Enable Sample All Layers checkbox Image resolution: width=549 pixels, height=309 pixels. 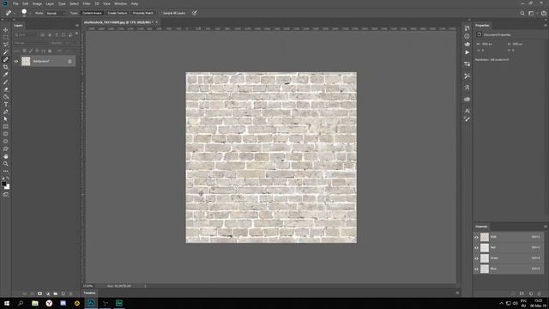[161, 13]
